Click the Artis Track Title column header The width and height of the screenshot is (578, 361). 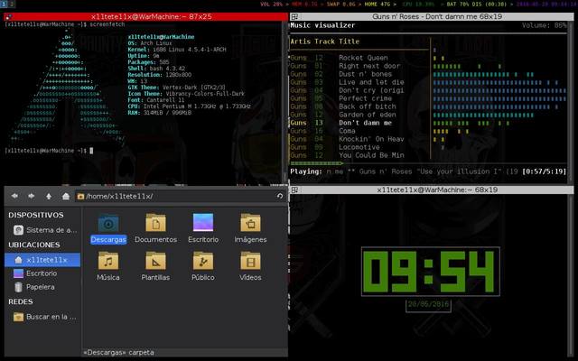325,42
